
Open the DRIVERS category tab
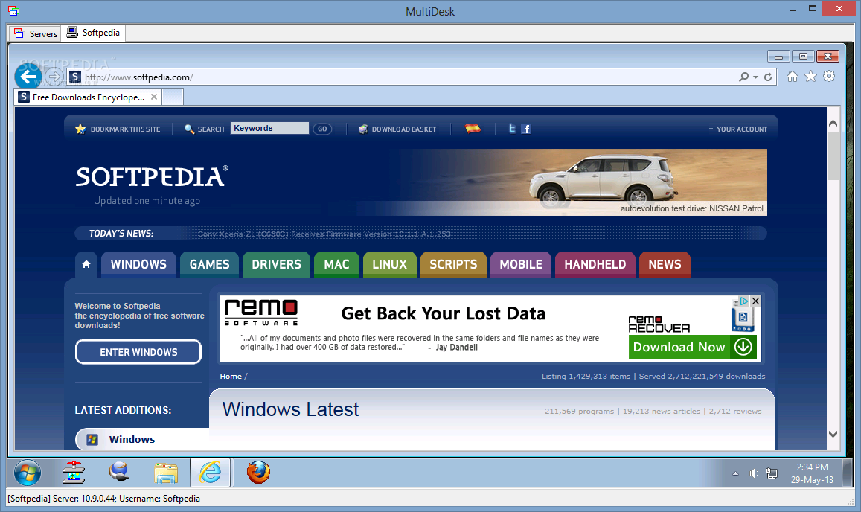[x=276, y=264]
